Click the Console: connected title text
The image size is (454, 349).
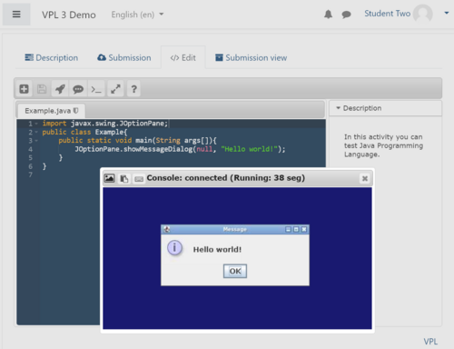tap(226, 178)
